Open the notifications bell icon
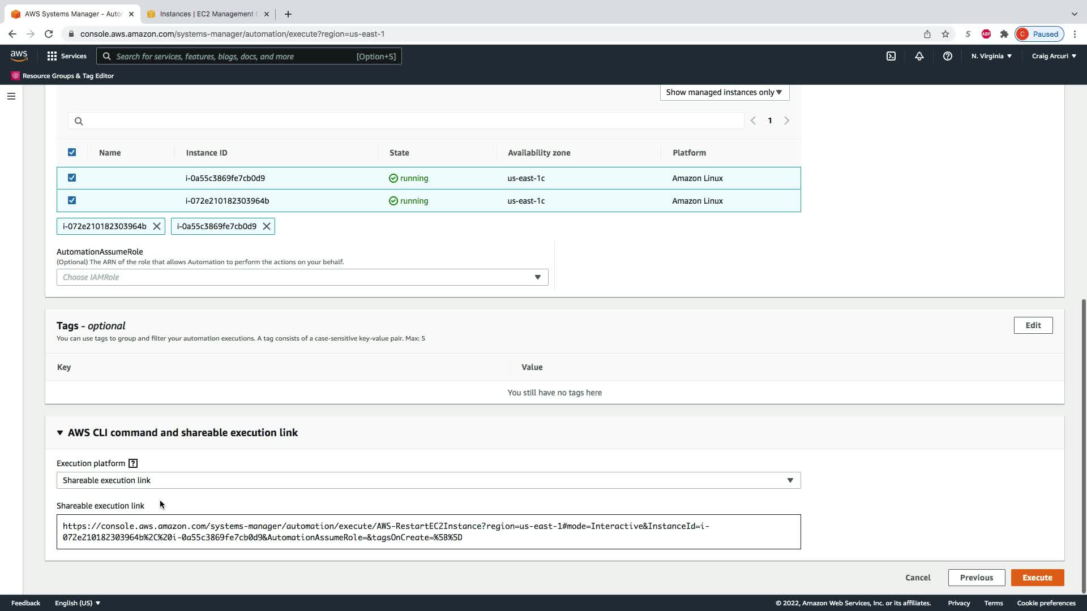Screen dimensions: 1087x611 point(919,56)
